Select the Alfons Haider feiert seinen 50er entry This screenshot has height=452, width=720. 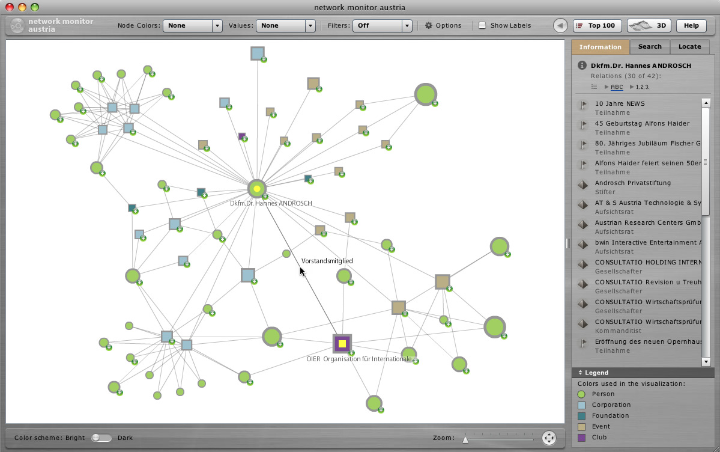638,167
